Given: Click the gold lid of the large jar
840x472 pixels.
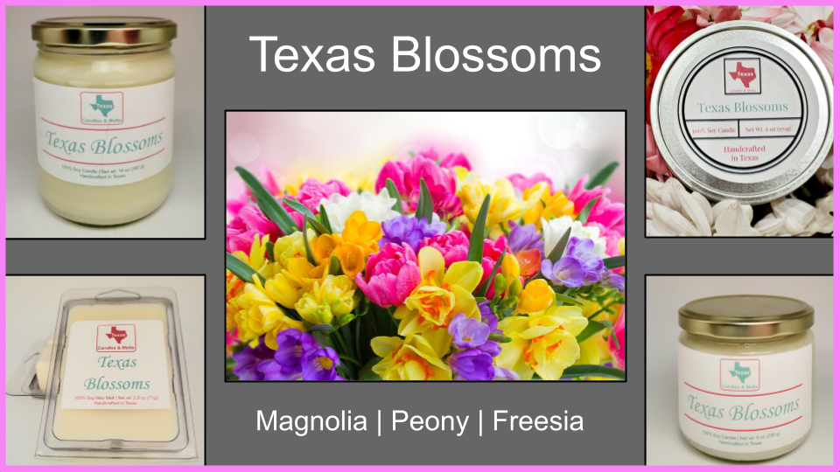Looking at the screenshot, I should click(x=104, y=34).
